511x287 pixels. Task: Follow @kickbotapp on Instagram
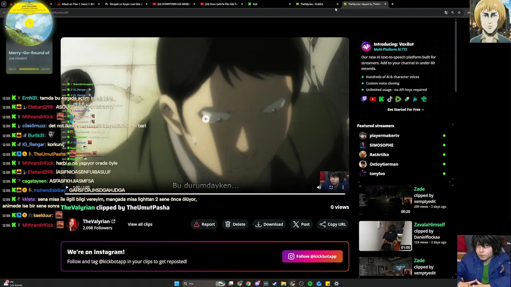pos(312,256)
